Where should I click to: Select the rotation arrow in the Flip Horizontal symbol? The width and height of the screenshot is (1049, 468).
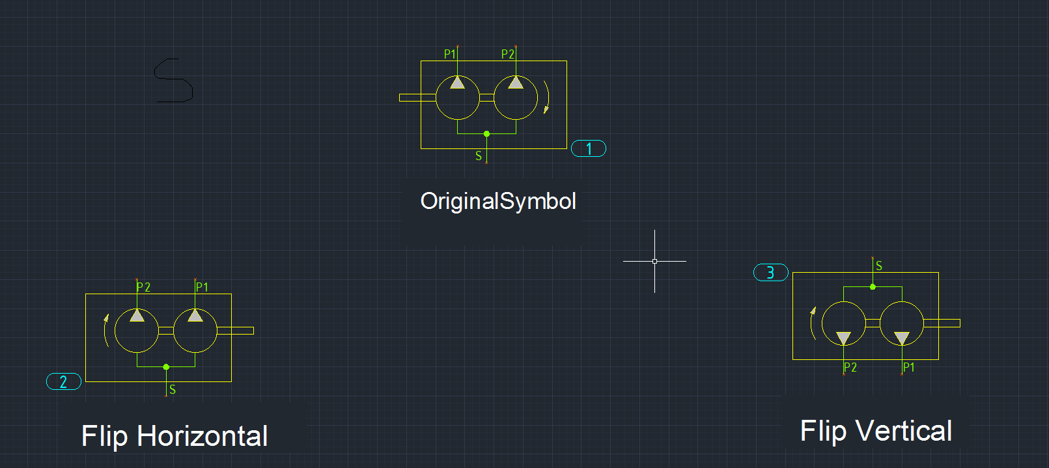pyautogui.click(x=105, y=331)
